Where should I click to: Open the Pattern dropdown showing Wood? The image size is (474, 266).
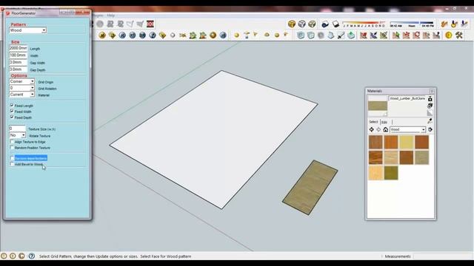point(28,30)
